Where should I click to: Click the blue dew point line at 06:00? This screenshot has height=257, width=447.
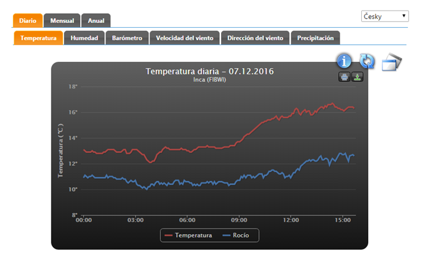click(187, 182)
